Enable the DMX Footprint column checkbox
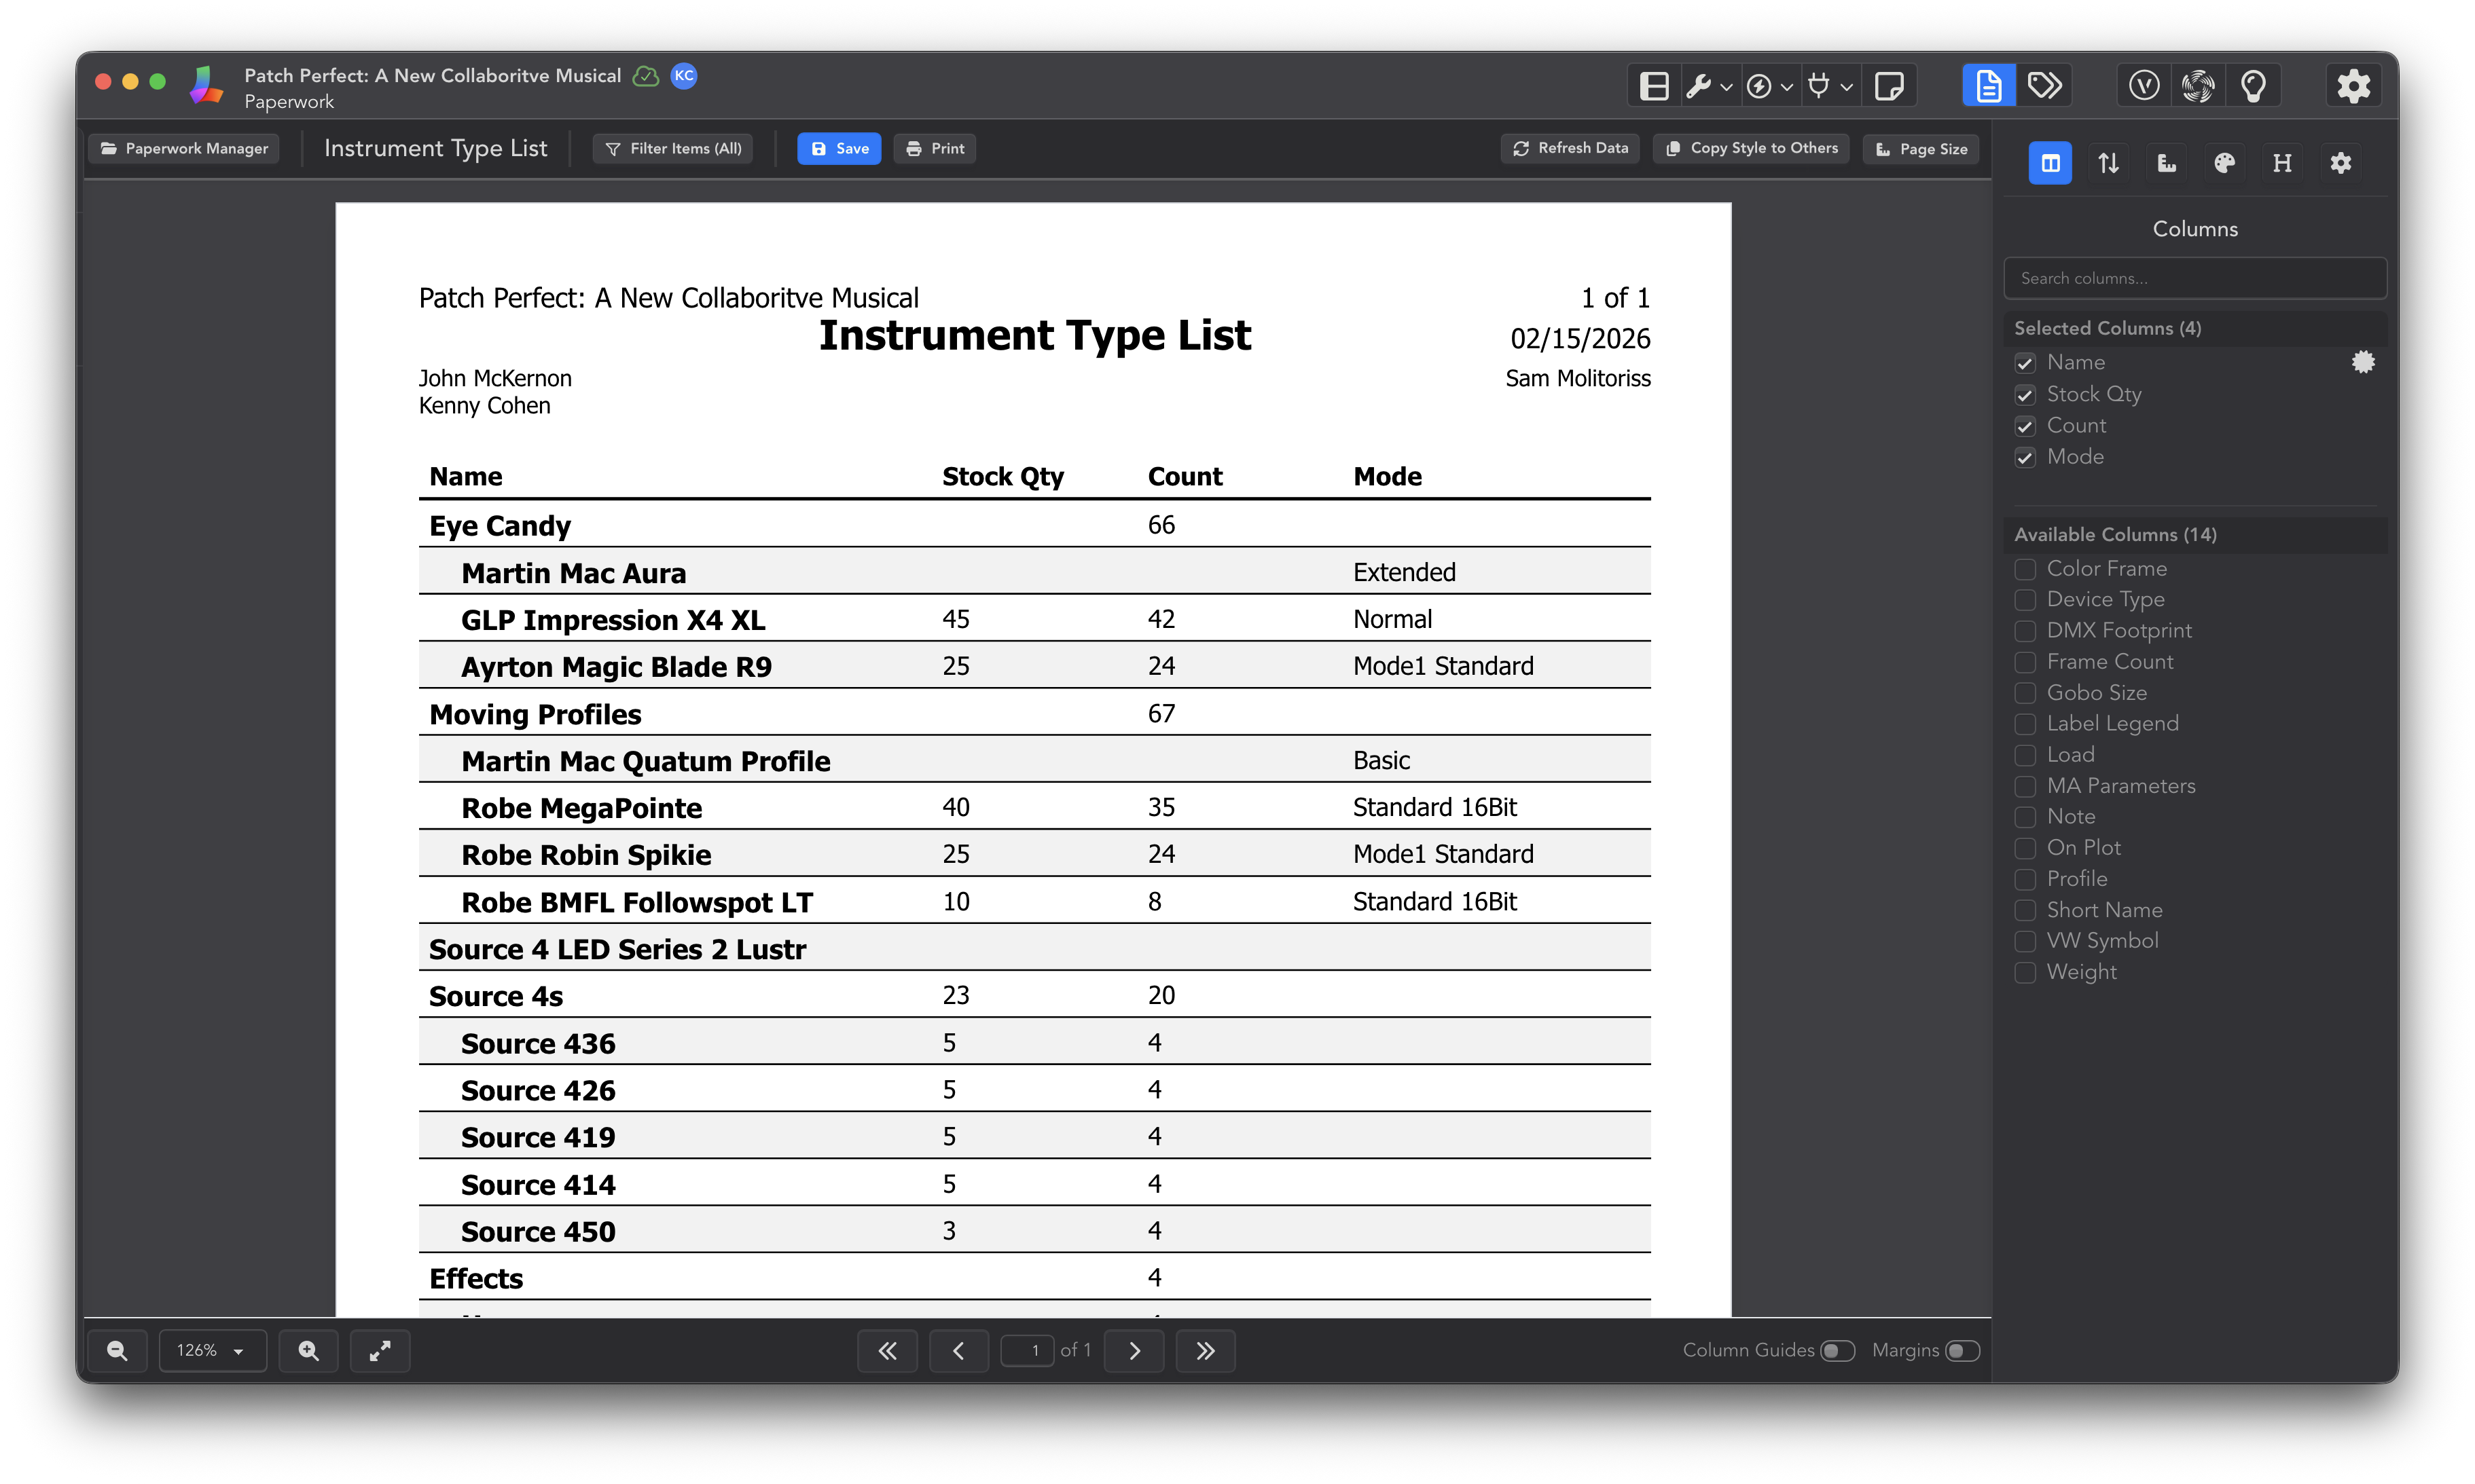 pyautogui.click(x=2025, y=631)
